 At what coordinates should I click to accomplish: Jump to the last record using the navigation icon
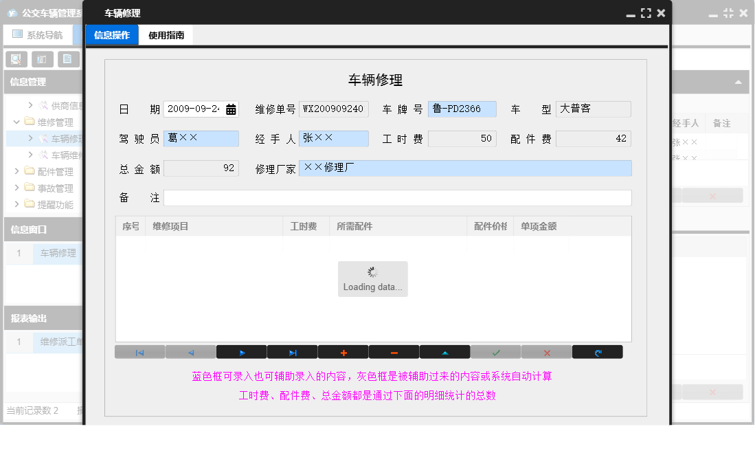tap(292, 351)
